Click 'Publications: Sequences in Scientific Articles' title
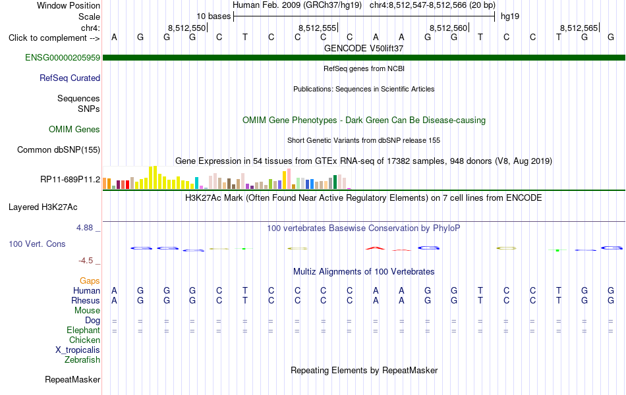This screenshot has width=626, height=395. pyautogui.click(x=364, y=89)
